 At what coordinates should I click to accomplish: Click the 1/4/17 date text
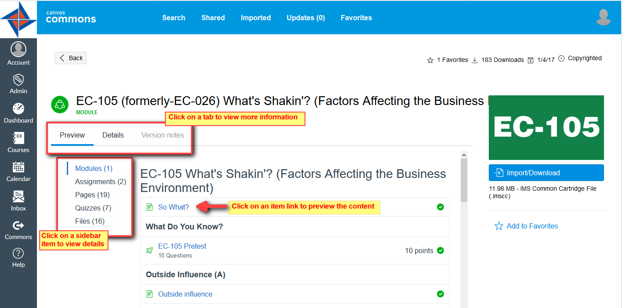click(546, 60)
